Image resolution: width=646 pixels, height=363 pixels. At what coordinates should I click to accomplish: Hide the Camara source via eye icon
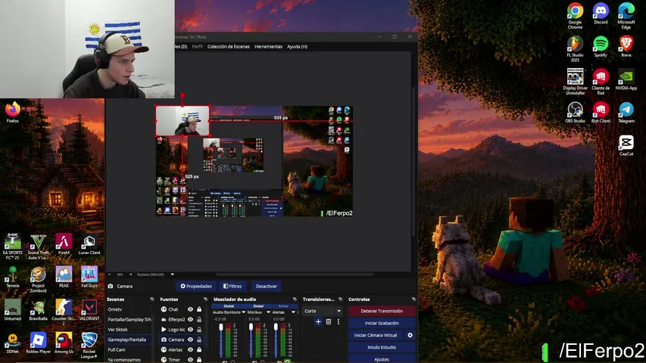click(x=190, y=340)
